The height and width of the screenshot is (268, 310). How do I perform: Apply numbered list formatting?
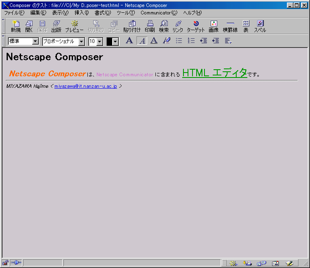pos(191,41)
